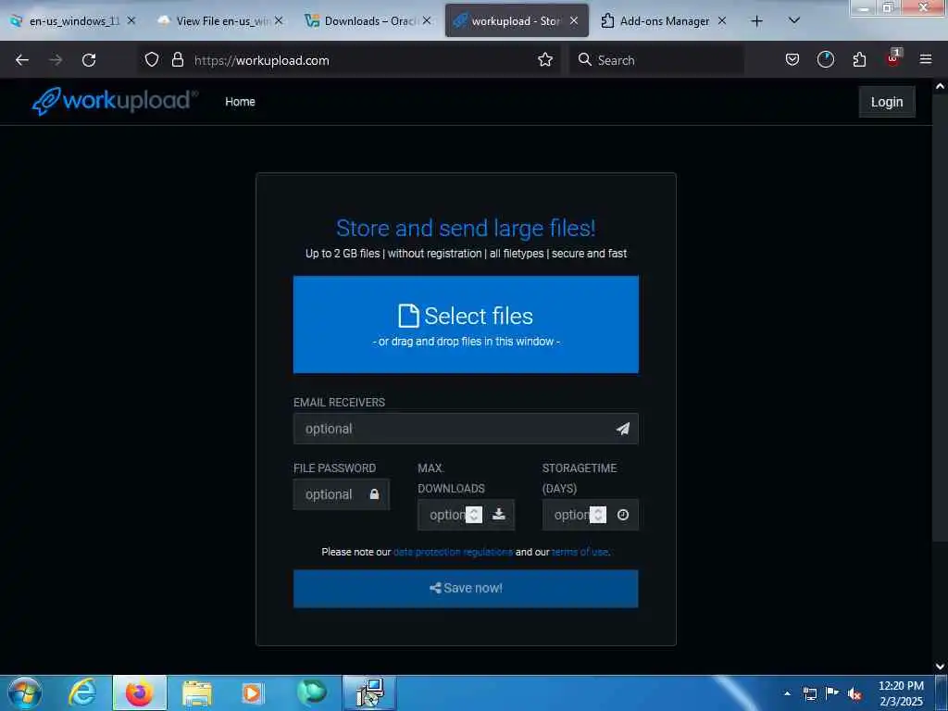Screen dimensions: 948x711
Task: Click the Firefox taskbar icon
Action: pos(140,692)
